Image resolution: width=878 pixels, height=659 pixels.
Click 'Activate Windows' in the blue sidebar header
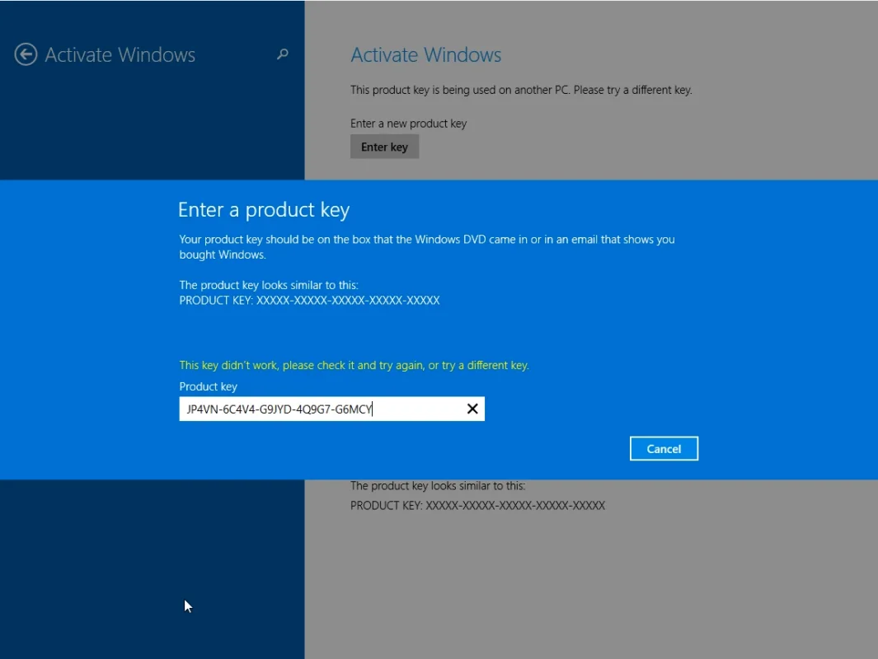point(120,54)
